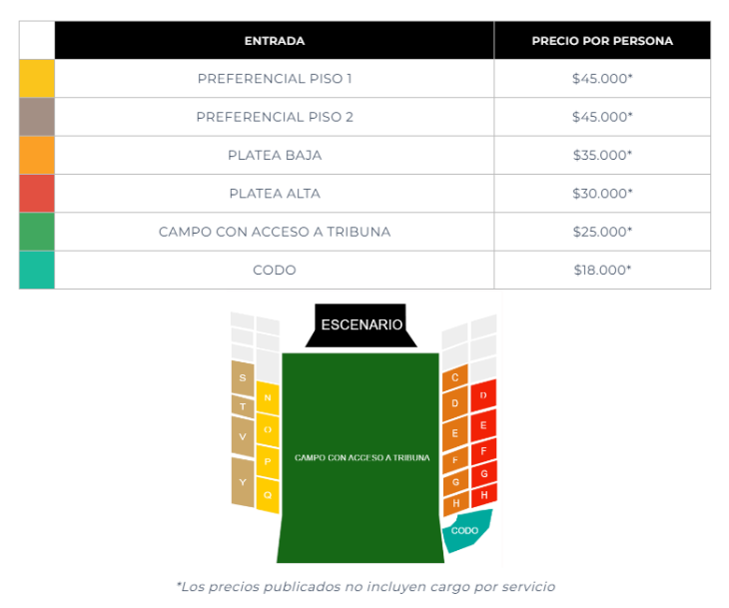Choose orange seating section G
The image size is (729, 608).
tap(455, 482)
